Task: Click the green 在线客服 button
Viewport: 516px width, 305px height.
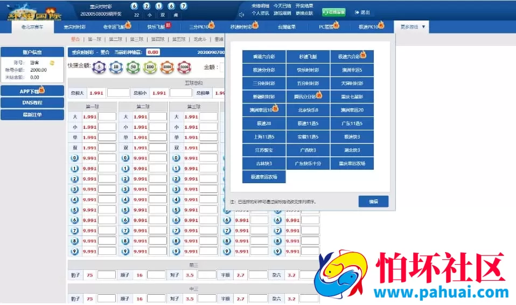Action: click(x=334, y=12)
